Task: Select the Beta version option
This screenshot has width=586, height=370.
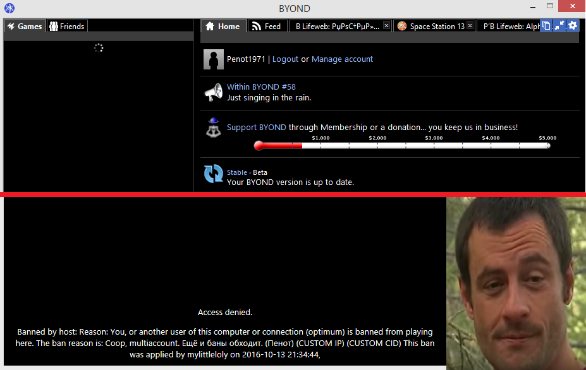Action: [x=260, y=172]
